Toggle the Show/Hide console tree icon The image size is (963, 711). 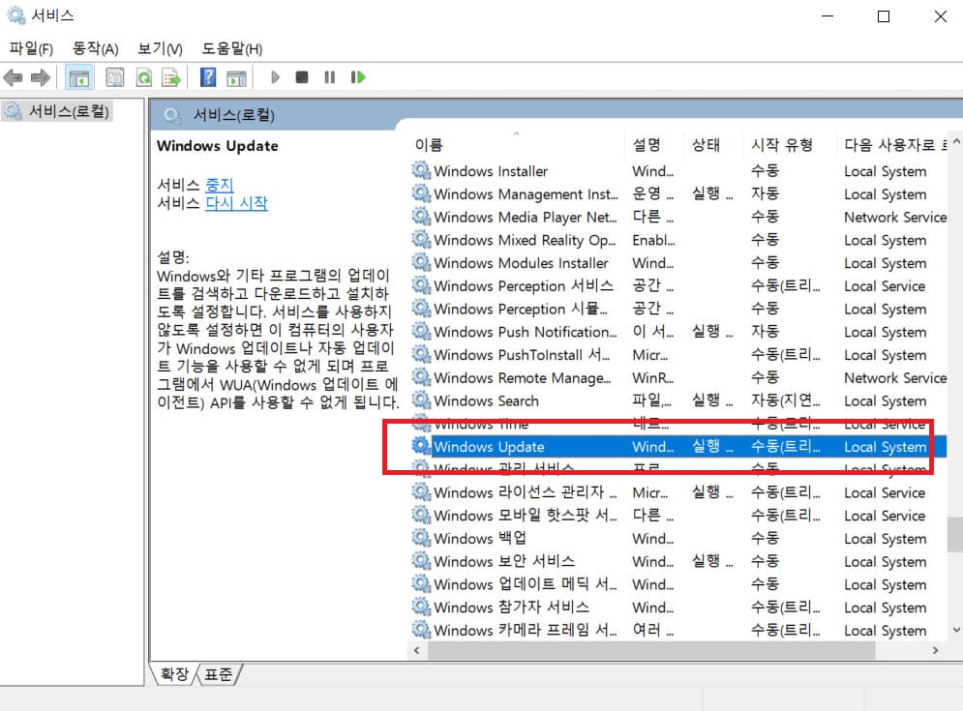click(x=79, y=77)
